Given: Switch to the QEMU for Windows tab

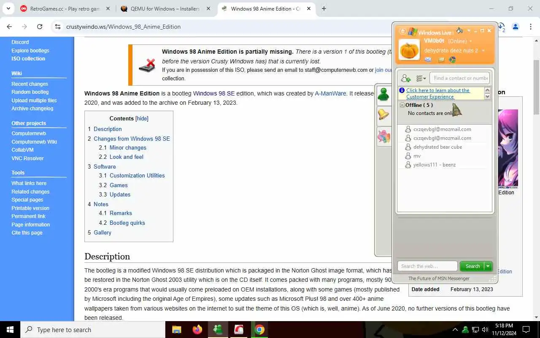Looking at the screenshot, I should (165, 8).
